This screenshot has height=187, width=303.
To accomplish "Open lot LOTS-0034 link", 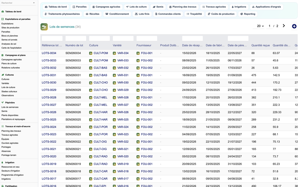I will pos(49,53).
